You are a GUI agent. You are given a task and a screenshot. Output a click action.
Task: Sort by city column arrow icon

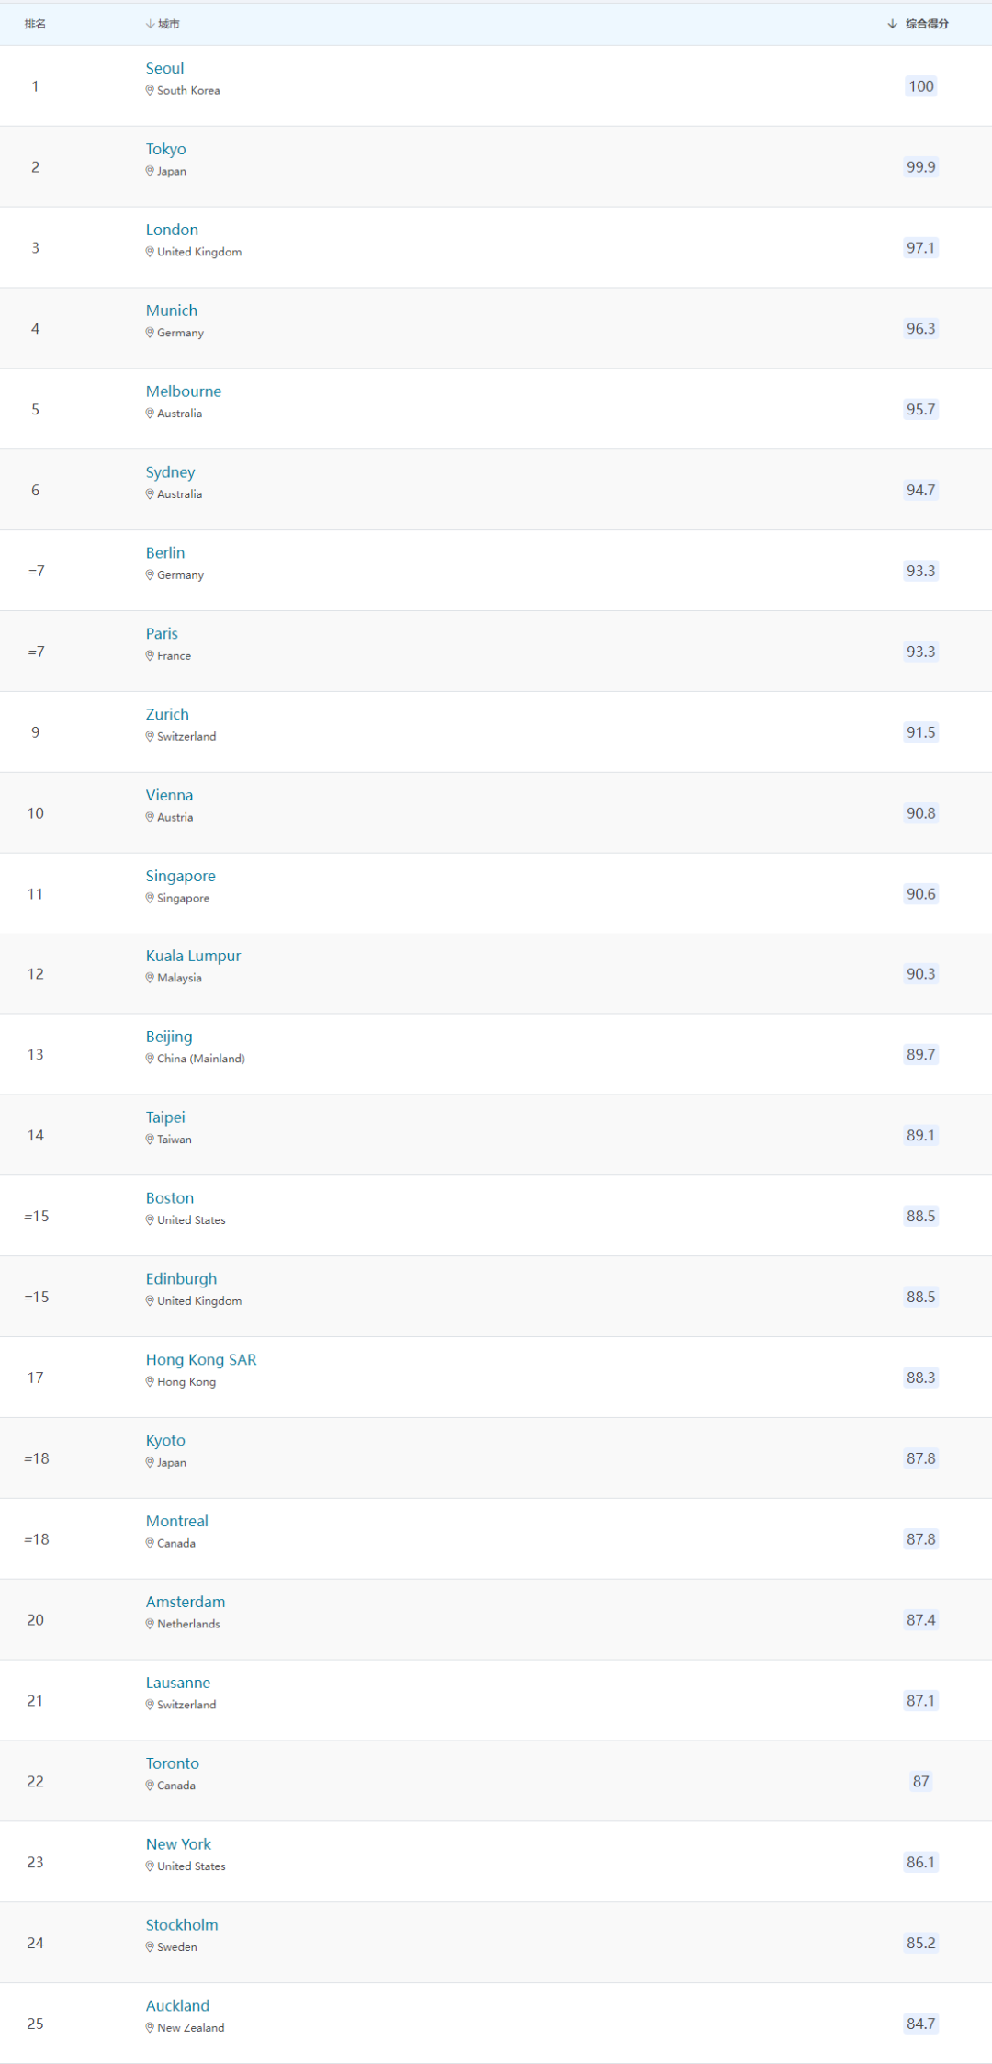(151, 24)
